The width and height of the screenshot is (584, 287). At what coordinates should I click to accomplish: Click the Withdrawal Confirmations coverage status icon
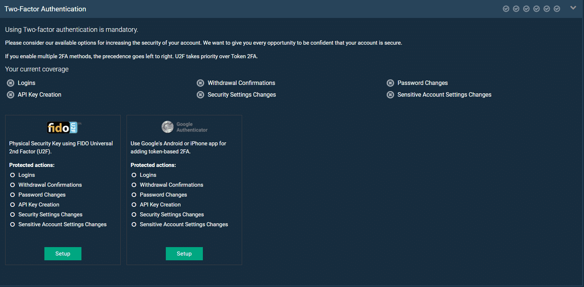point(200,83)
